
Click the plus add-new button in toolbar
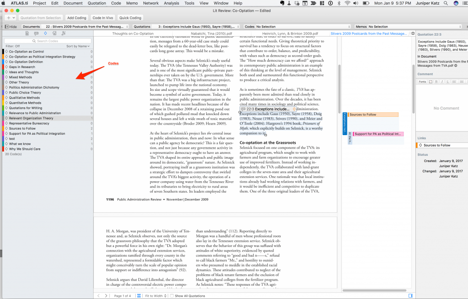(x=11, y=18)
